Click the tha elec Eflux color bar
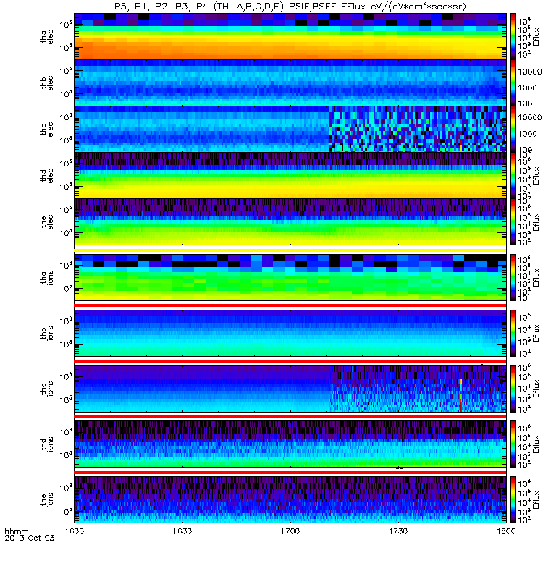The height and width of the screenshot is (579, 543). (x=513, y=36)
